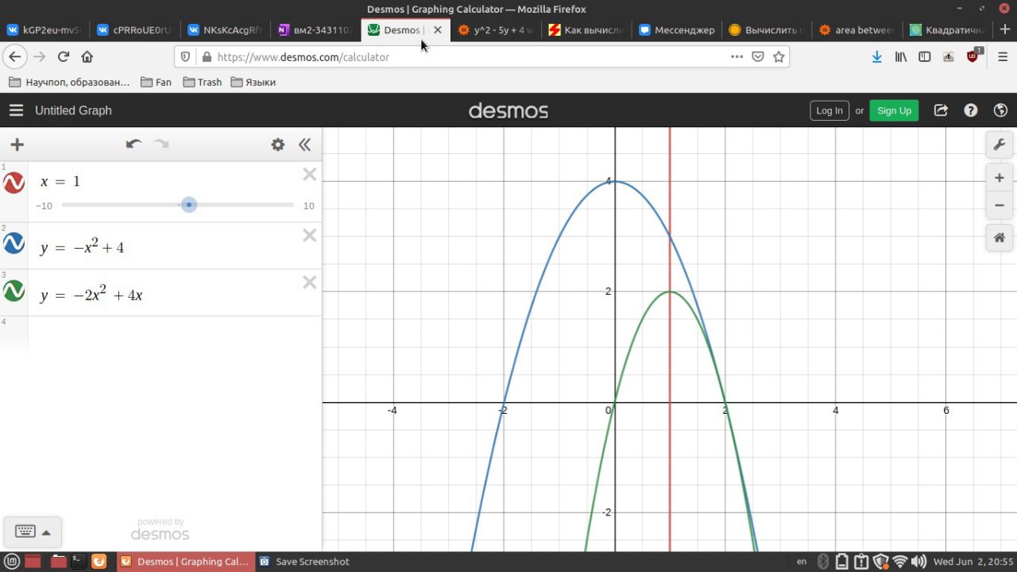The height and width of the screenshot is (572, 1017).
Task: Open the Desmos help icon
Action: click(971, 110)
